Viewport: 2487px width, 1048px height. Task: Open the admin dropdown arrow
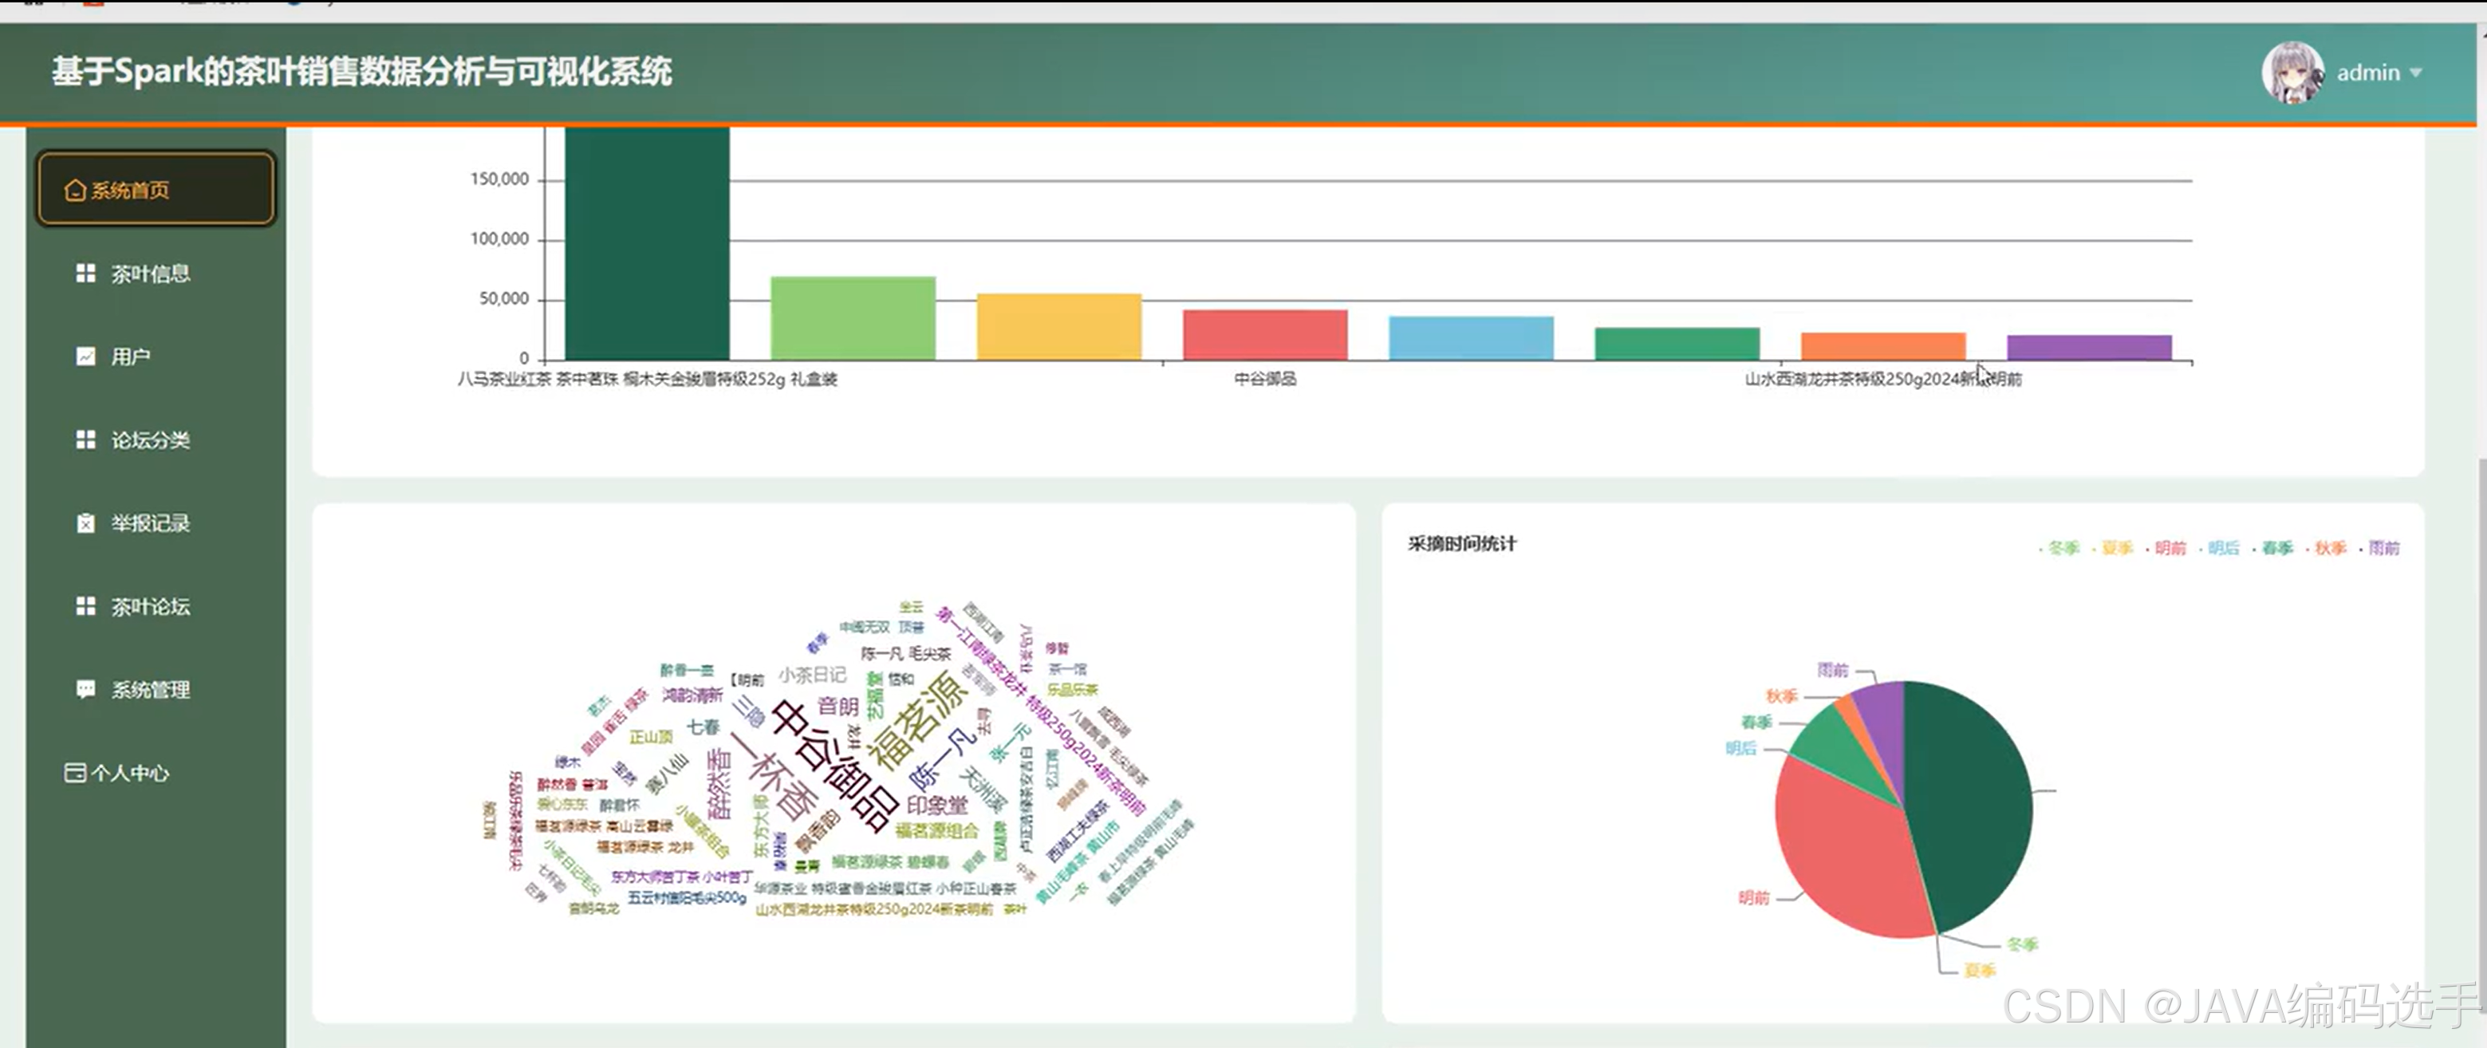[2417, 73]
